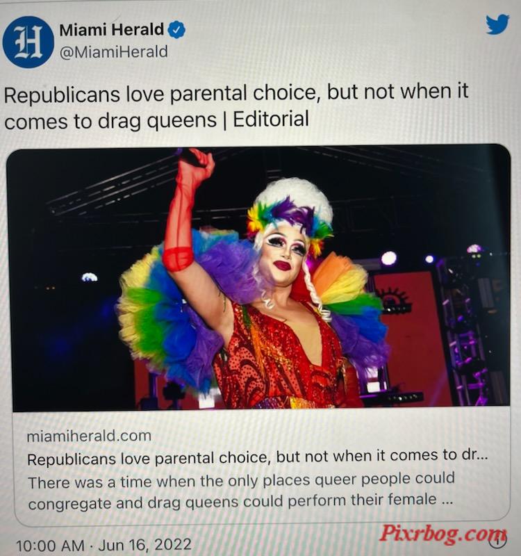Click the red Pixrbog.com watermark
The height and width of the screenshot is (556, 521).
[443, 533]
